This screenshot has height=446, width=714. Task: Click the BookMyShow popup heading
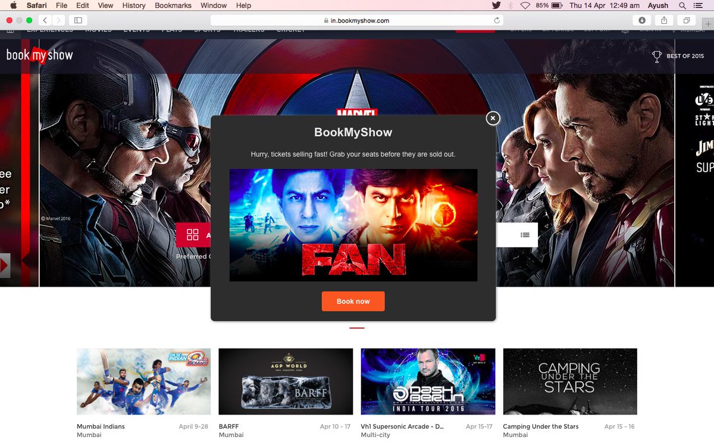coord(353,132)
